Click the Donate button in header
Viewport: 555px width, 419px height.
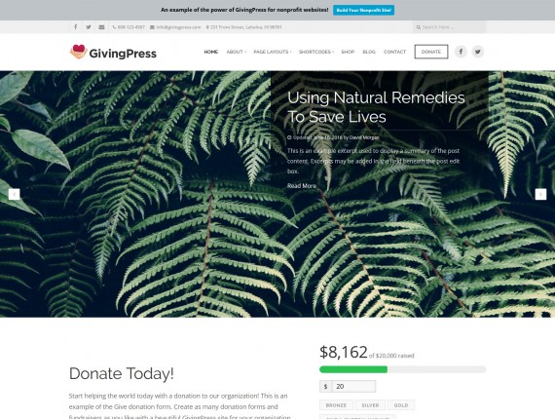431,52
